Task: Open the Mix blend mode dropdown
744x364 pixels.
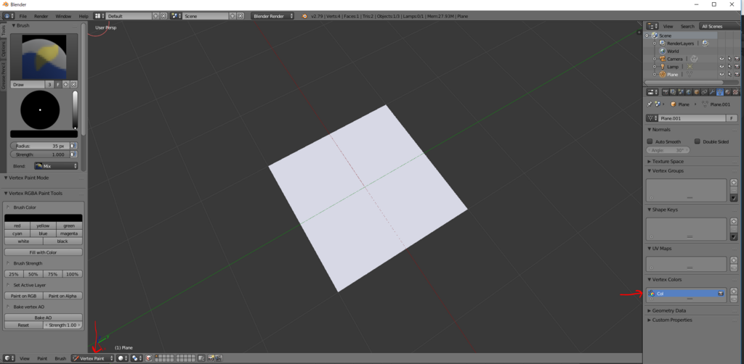Action: pyautogui.click(x=56, y=166)
